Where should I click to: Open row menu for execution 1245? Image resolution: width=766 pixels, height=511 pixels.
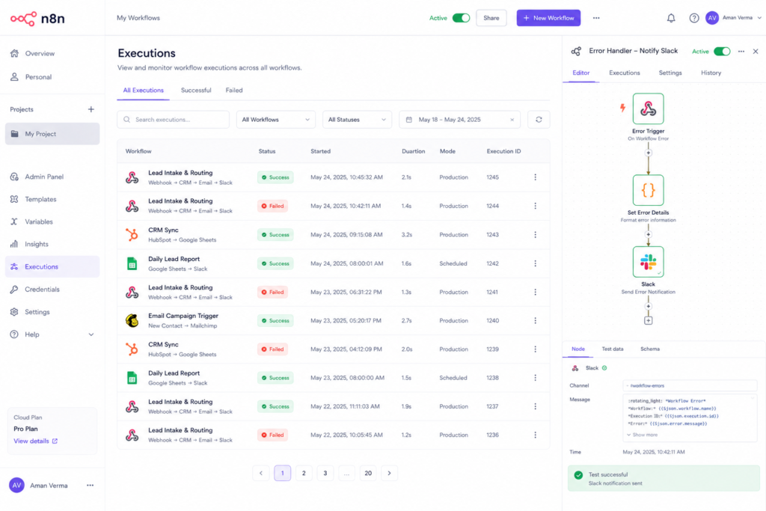(535, 177)
